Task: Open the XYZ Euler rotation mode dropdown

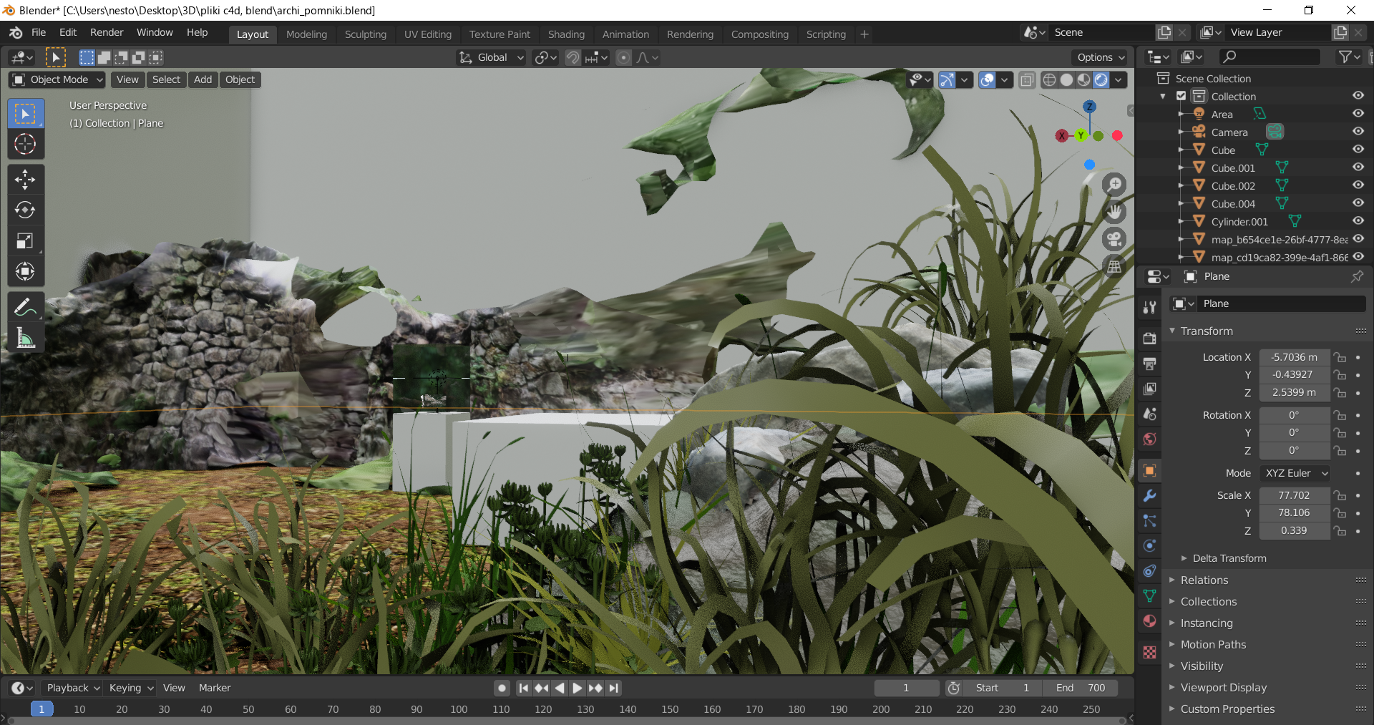Action: pyautogui.click(x=1295, y=473)
